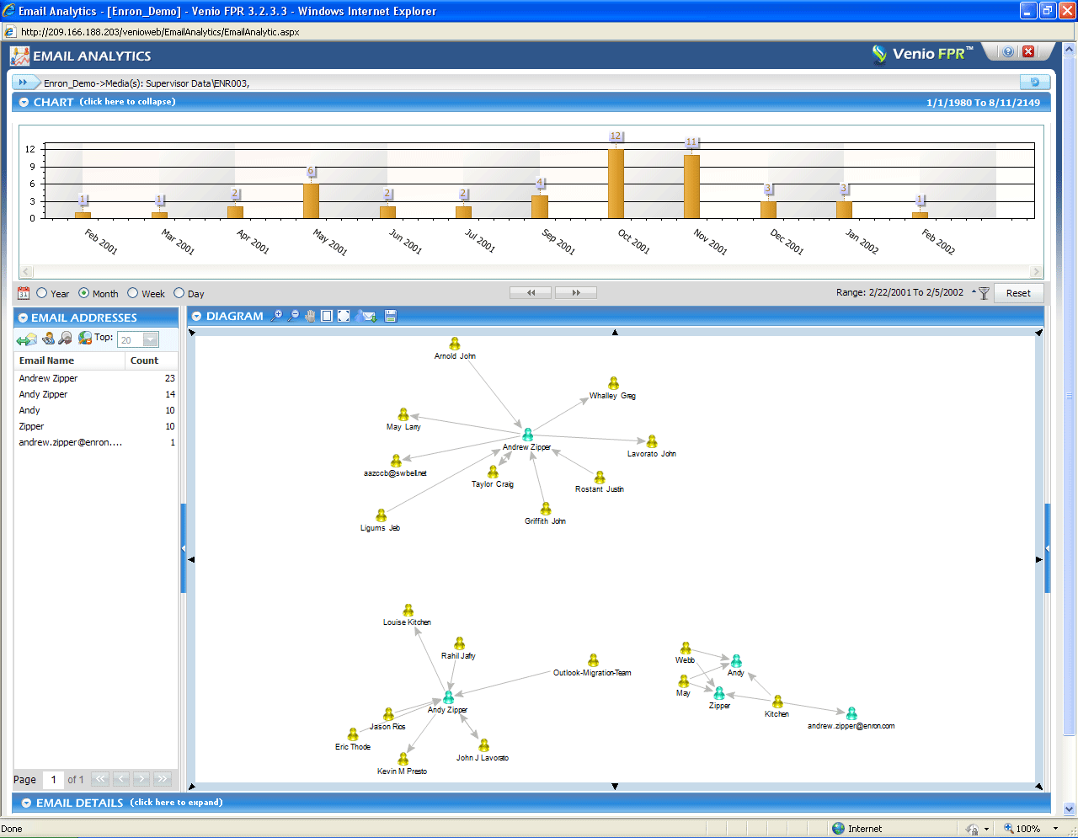Pan the diagram up with top arrow
This screenshot has height=838, width=1078.
point(615,333)
